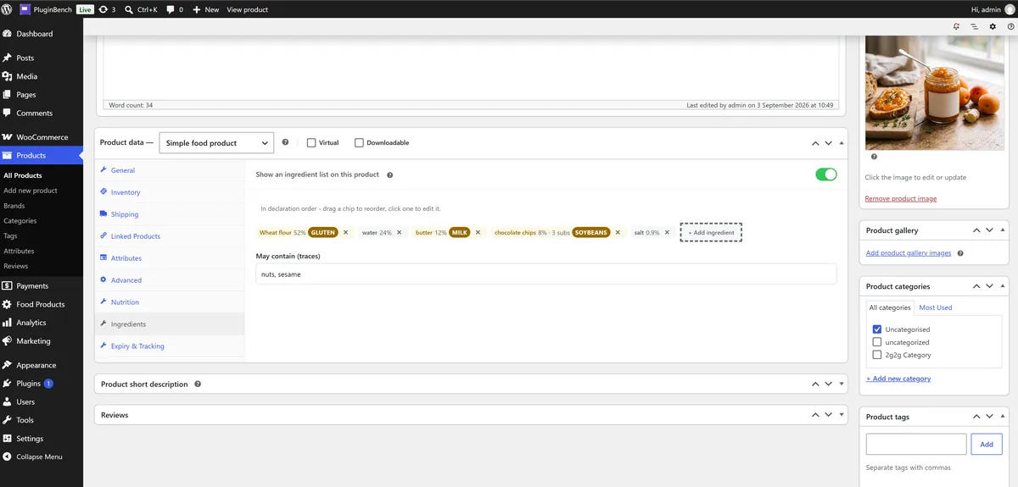Move the Product data panel up
The width and height of the screenshot is (1018, 487).
(x=815, y=143)
